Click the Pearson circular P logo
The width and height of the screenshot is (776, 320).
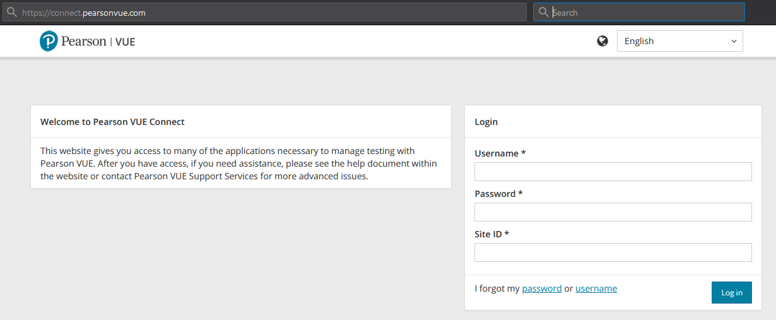pos(49,42)
